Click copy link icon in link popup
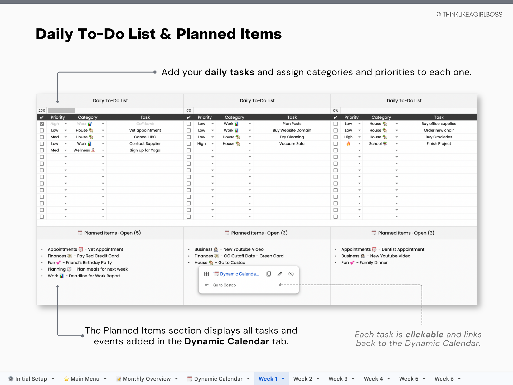Image resolution: width=513 pixels, height=385 pixels. point(269,274)
